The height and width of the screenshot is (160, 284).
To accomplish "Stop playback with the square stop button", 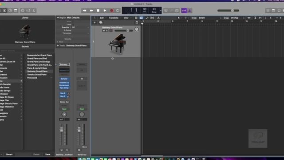I will [x=98, y=11].
